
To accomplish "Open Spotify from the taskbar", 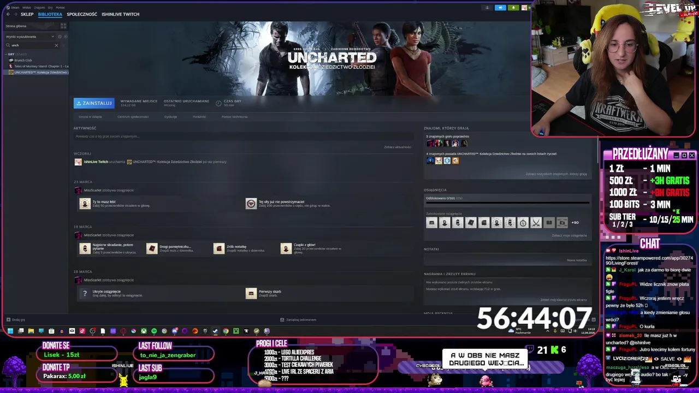I will click(x=154, y=331).
